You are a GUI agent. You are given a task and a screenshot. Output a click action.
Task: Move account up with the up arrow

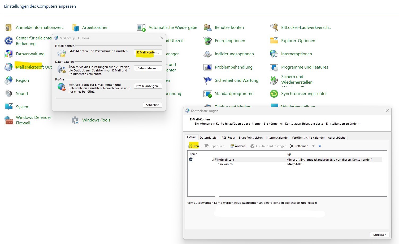click(x=313, y=146)
